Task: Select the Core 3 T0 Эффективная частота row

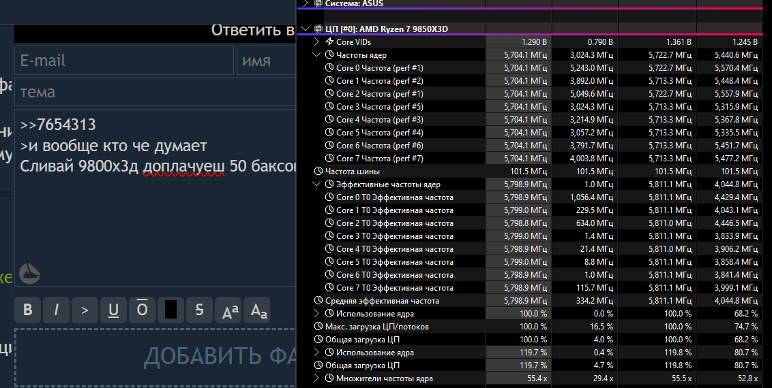Action: pos(531,236)
